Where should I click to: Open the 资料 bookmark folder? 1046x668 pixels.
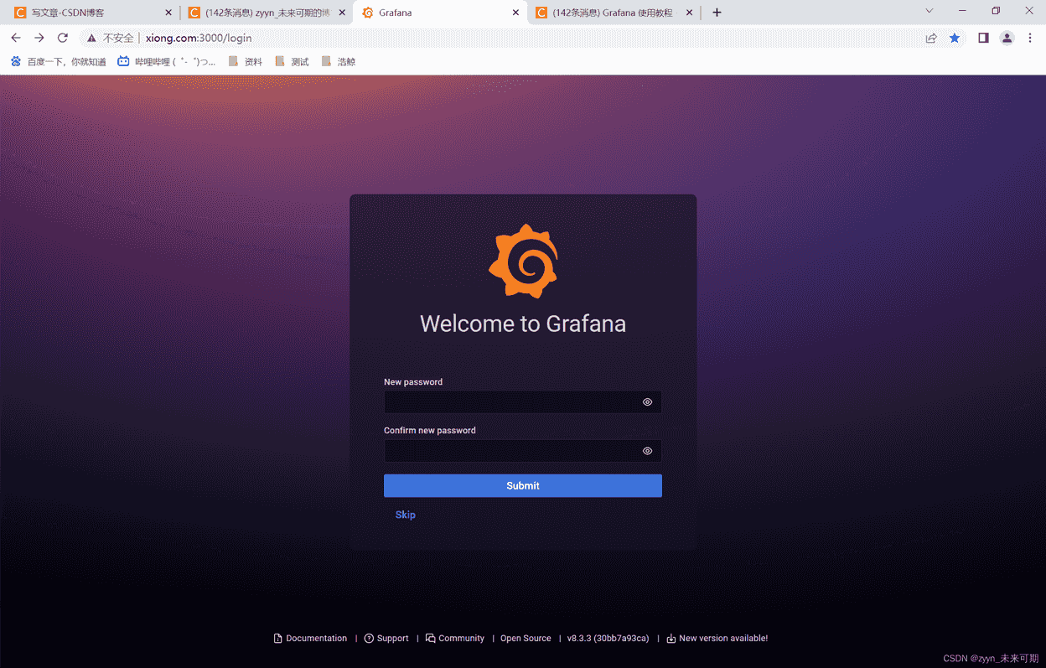coord(246,61)
